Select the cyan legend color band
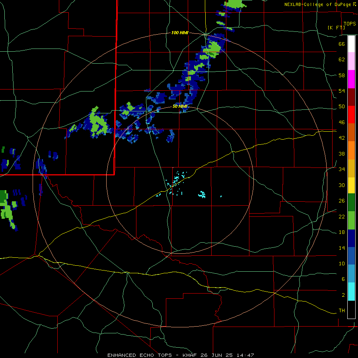This screenshot has width=358, height=358. click(351, 292)
